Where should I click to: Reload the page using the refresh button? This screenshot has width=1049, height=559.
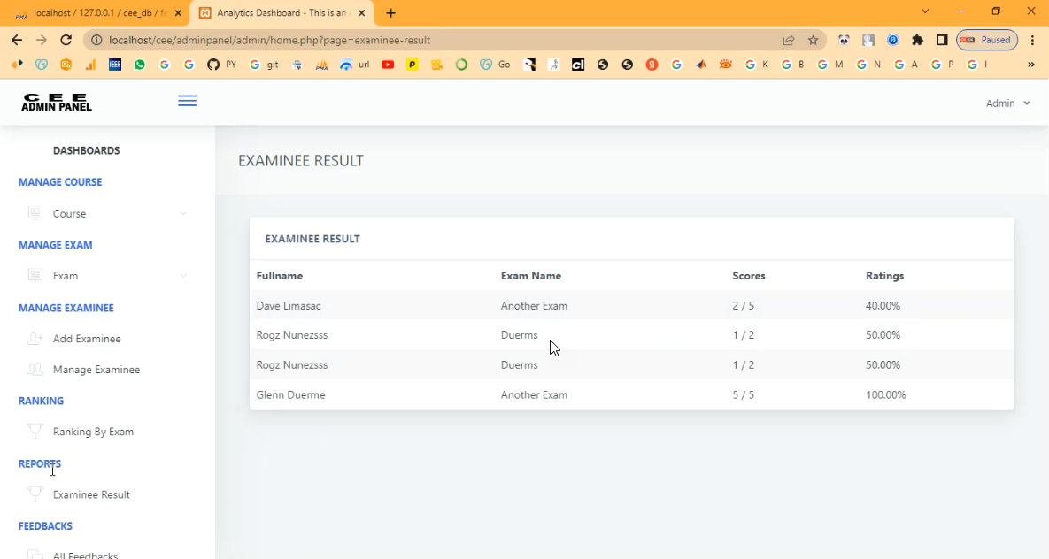pyautogui.click(x=66, y=40)
